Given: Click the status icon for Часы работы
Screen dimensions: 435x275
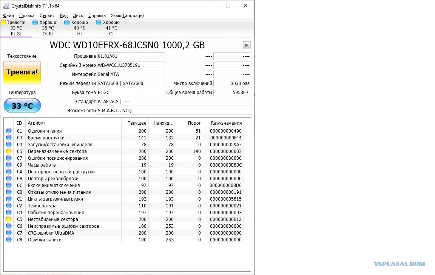Looking at the screenshot, I should tap(9, 165).
